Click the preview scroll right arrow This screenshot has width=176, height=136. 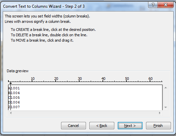tap(159, 113)
